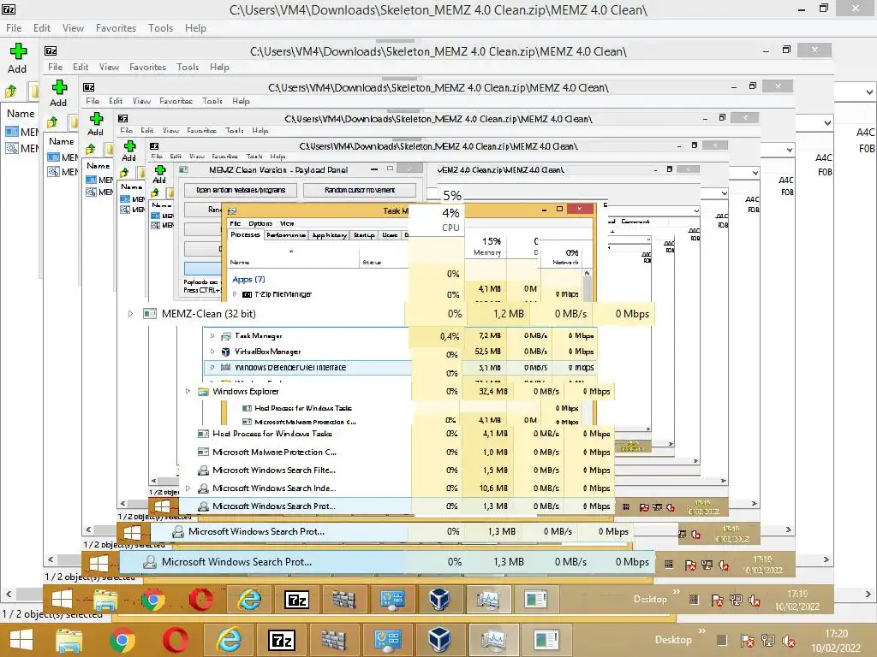Expand the 7-Zip File Manager process row
877x657 pixels.
235,294
